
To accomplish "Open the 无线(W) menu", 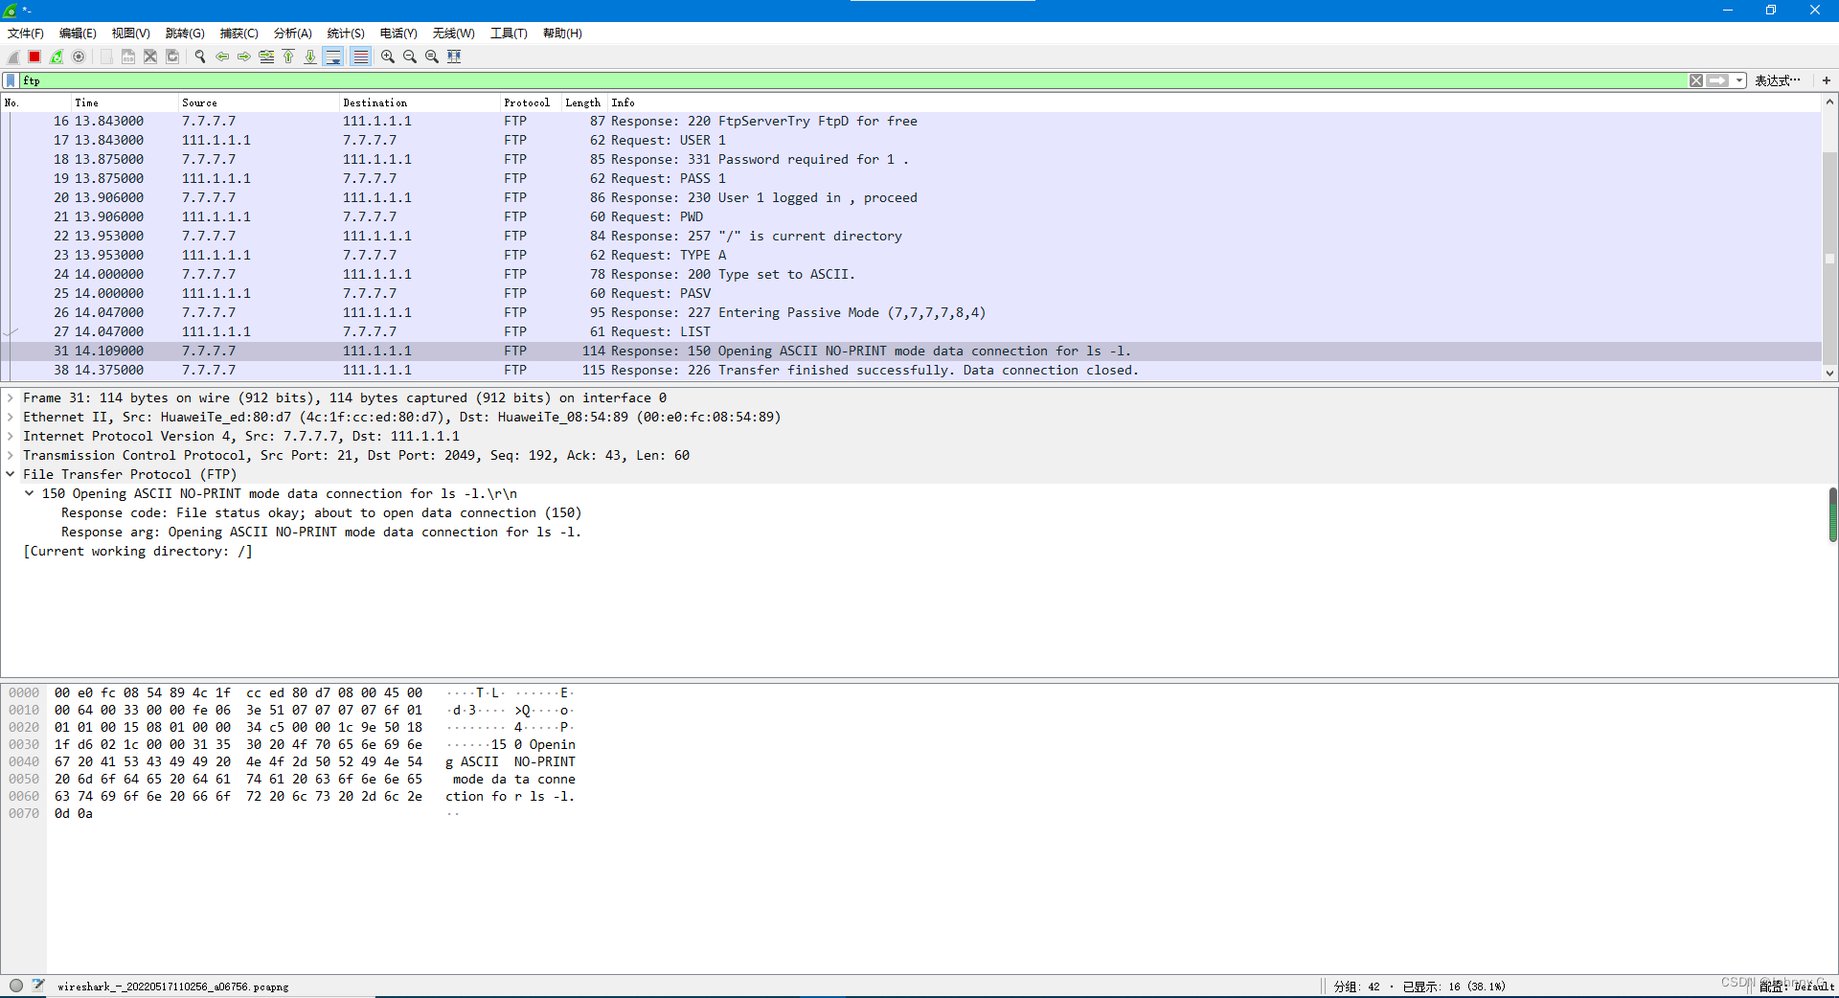I will tap(454, 34).
